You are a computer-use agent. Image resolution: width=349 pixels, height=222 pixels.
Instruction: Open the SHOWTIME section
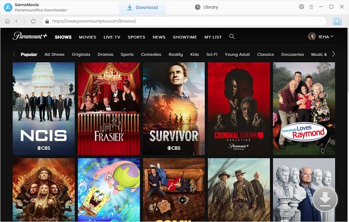tap(185, 37)
